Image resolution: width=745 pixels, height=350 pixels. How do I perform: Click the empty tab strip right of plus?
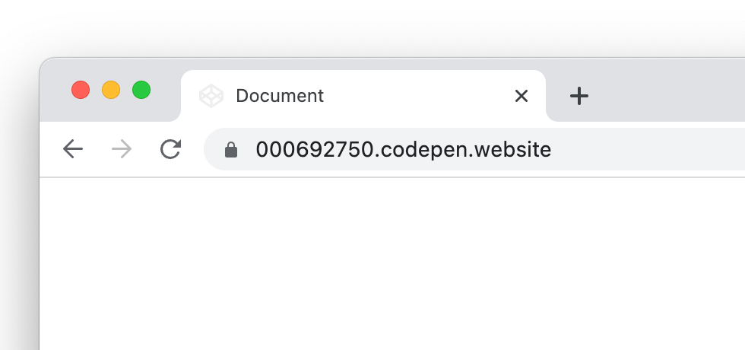pyautogui.click(x=669, y=96)
